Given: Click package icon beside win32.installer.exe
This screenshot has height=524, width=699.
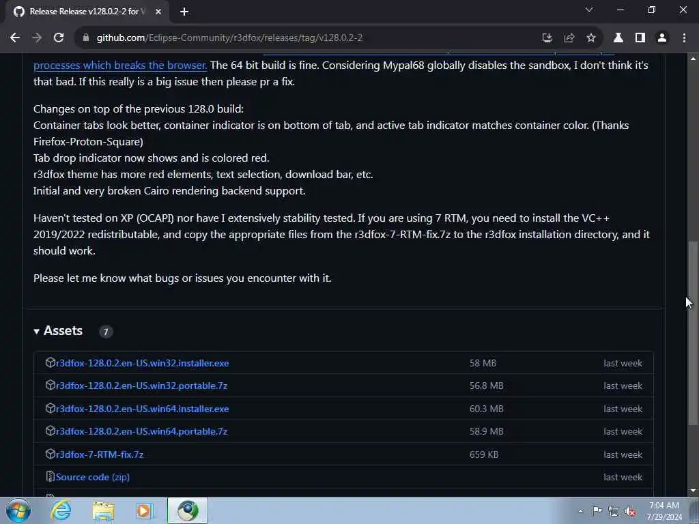Looking at the screenshot, I should point(50,363).
